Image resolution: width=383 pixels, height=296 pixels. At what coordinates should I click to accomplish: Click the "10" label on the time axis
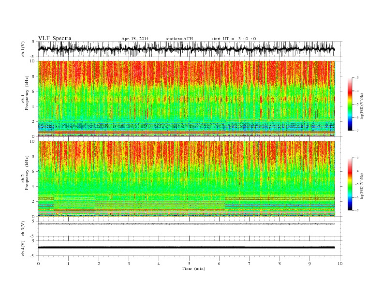point(340,264)
